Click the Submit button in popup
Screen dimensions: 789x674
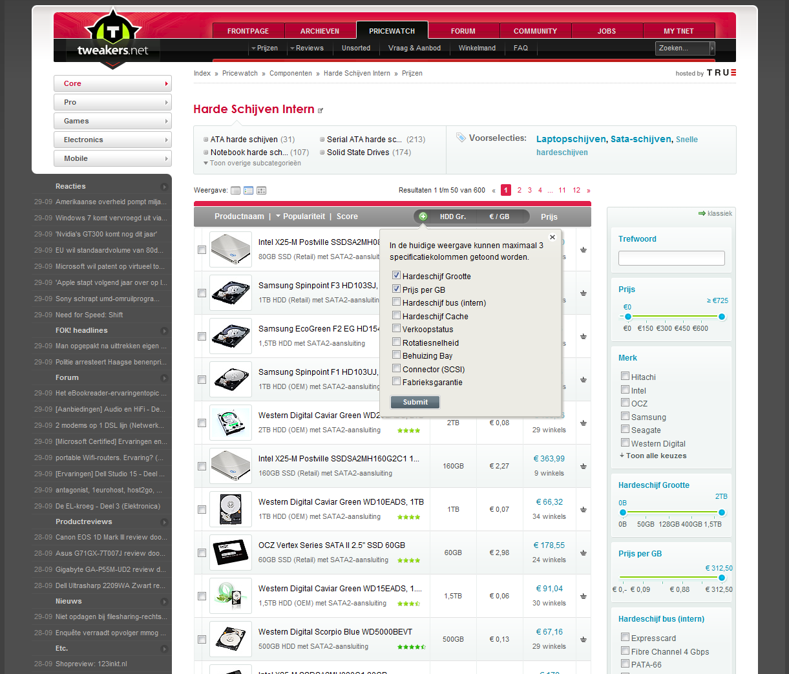coord(416,402)
